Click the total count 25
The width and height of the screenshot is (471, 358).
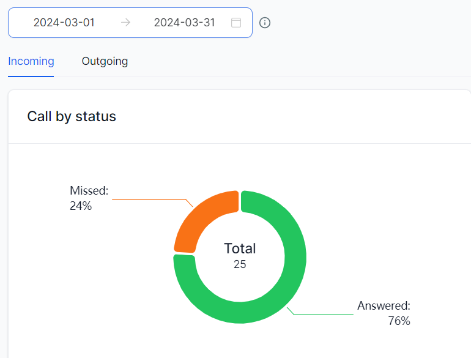[240, 264]
